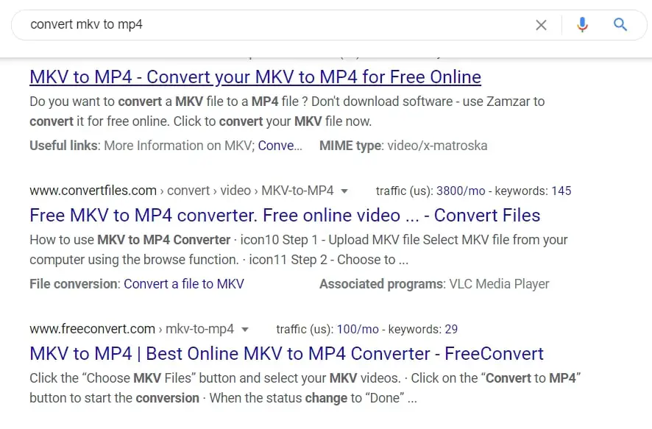Image resolution: width=652 pixels, height=429 pixels.
Task: Open 'MKV to MP4 | Best Online' FreeConvert result
Action: (286, 354)
